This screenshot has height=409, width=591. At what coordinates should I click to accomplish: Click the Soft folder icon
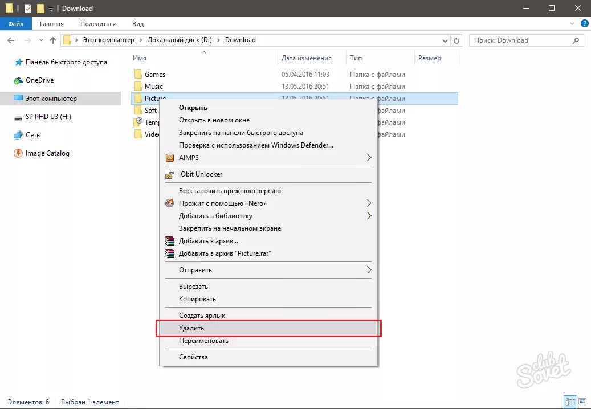tap(138, 110)
